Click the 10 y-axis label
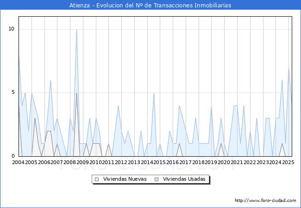This screenshot has height=208, width=301. point(11,29)
